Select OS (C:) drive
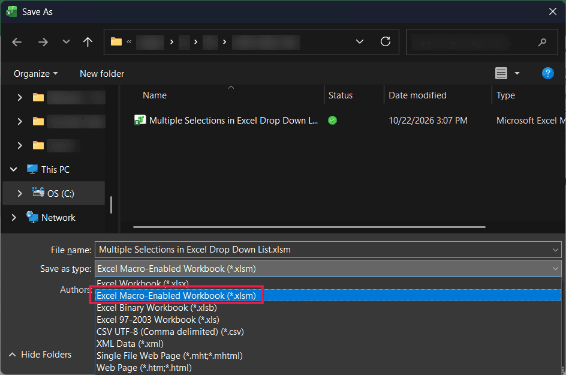 [x=61, y=194]
